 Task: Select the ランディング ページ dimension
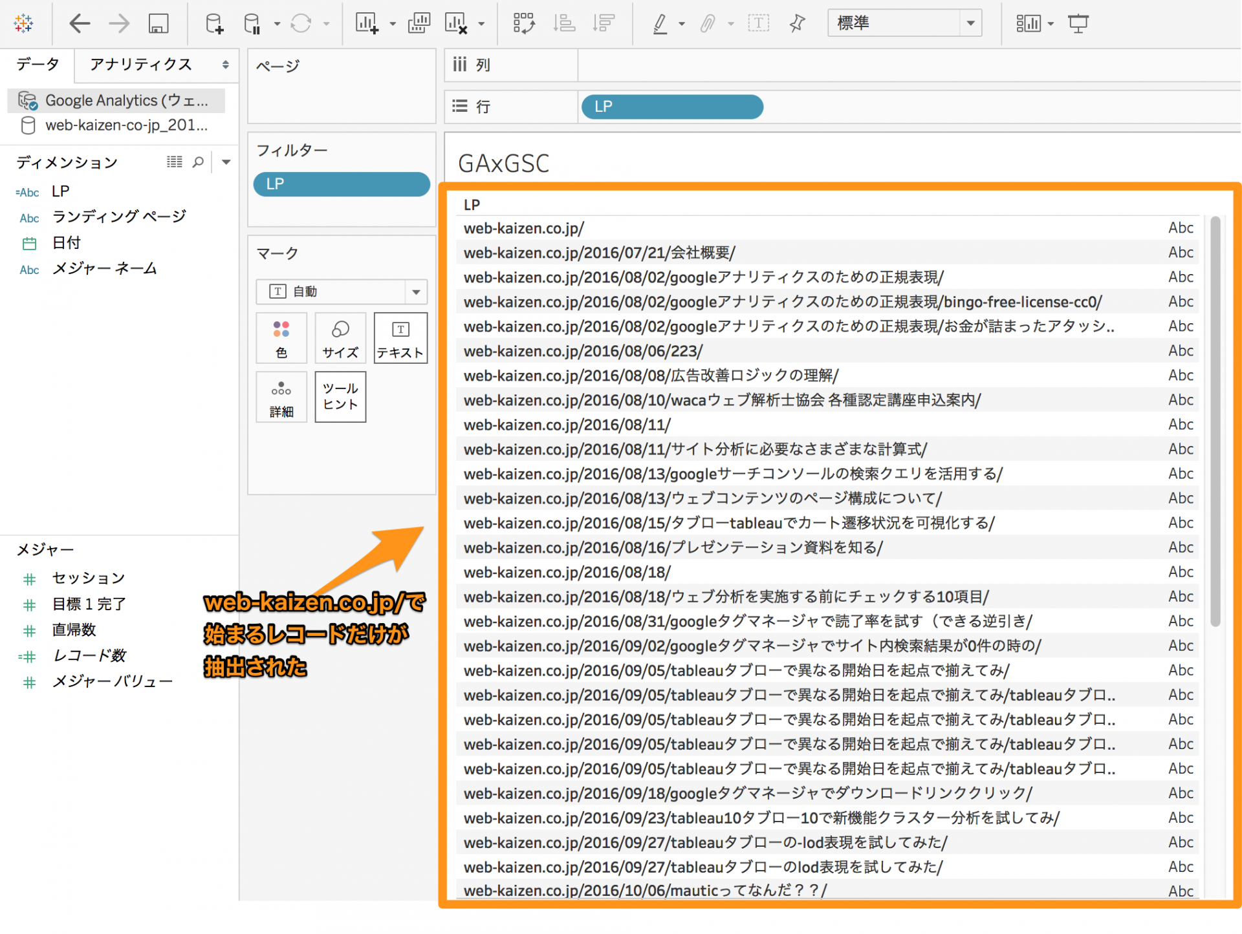point(119,217)
